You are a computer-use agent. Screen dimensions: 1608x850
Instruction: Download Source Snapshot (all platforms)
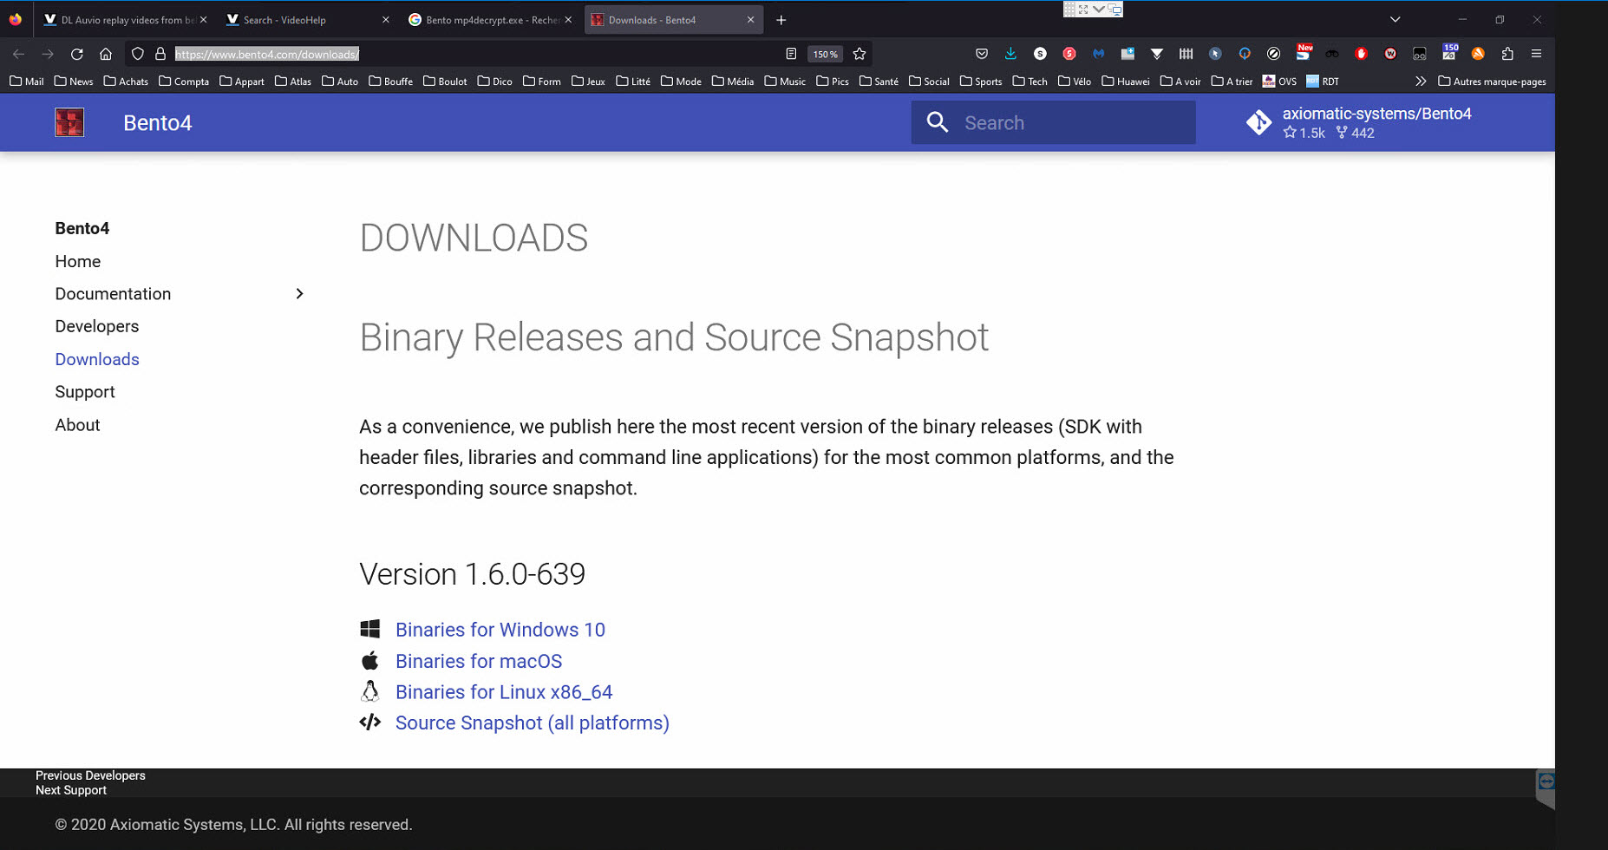[x=533, y=723]
